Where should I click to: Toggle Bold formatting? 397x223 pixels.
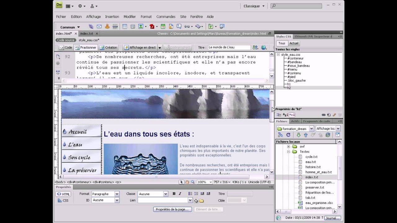[174, 194]
